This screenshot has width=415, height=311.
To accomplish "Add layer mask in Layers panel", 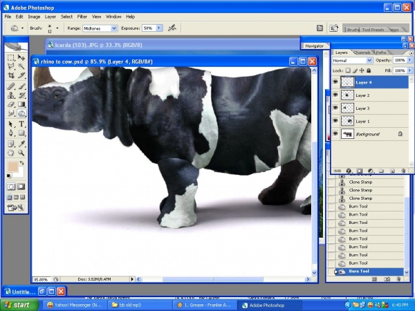I will [359, 171].
